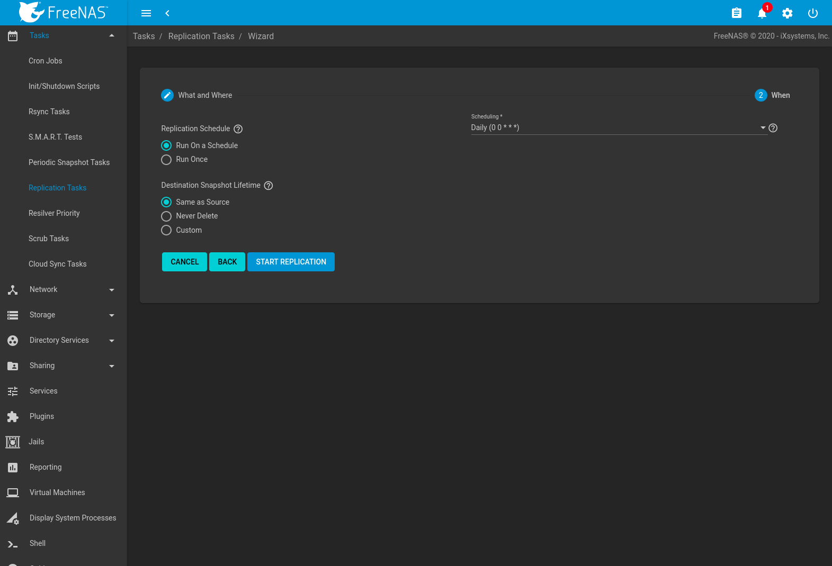Select the Run Once radio button

166,160
